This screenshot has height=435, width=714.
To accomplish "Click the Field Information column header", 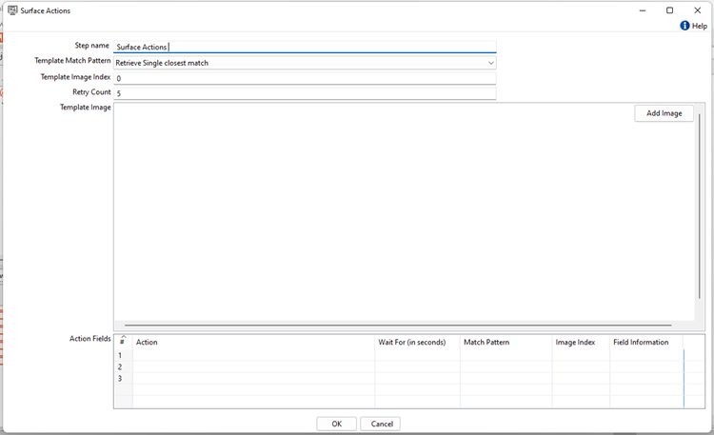I will pyautogui.click(x=645, y=342).
